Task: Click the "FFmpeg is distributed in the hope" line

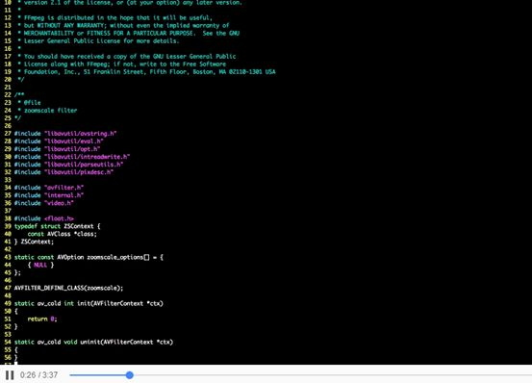Action: 115,17
